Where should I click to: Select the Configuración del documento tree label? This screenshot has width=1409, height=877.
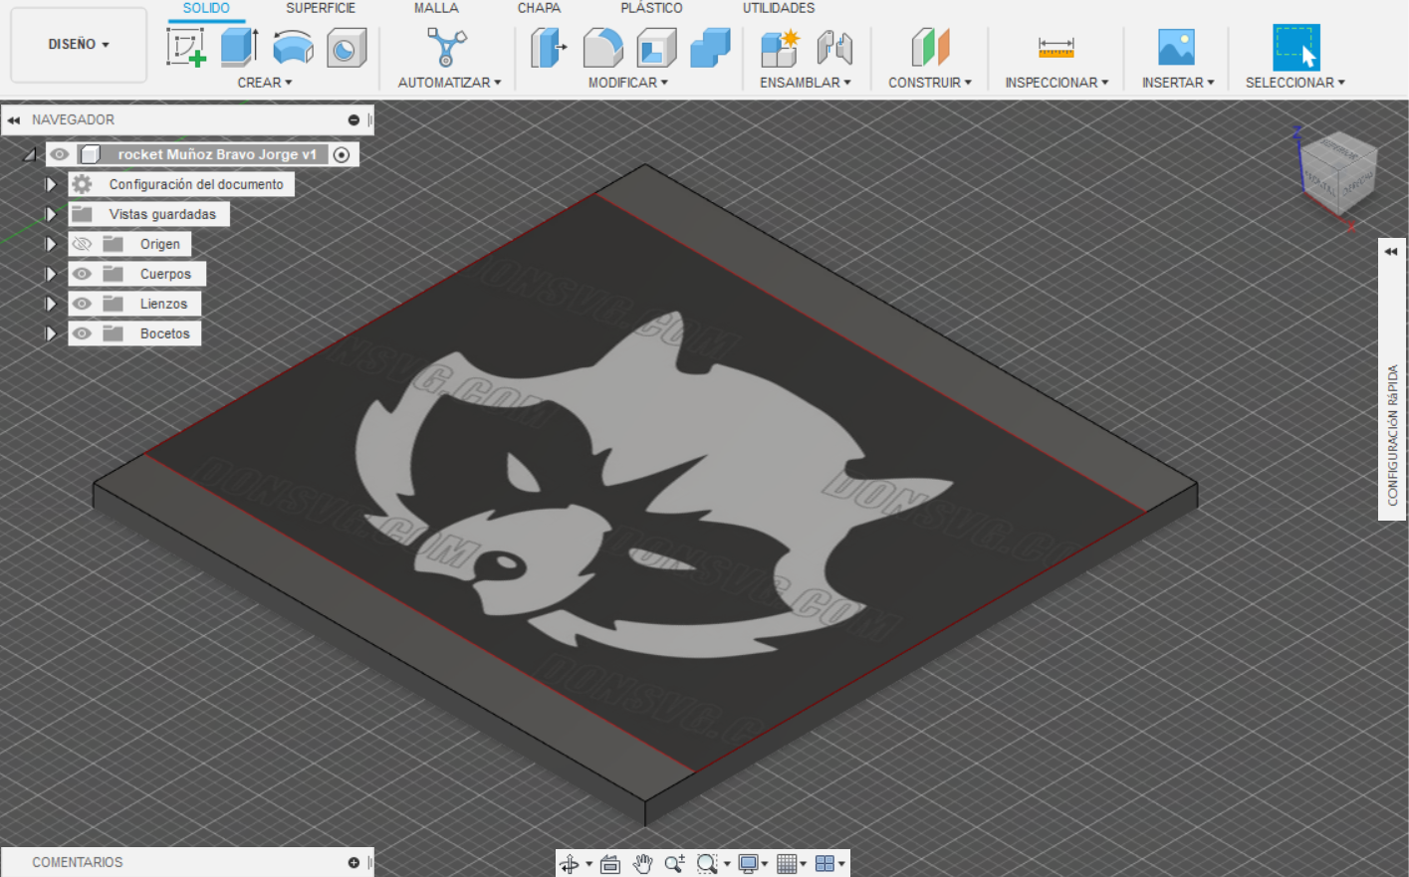(x=196, y=184)
